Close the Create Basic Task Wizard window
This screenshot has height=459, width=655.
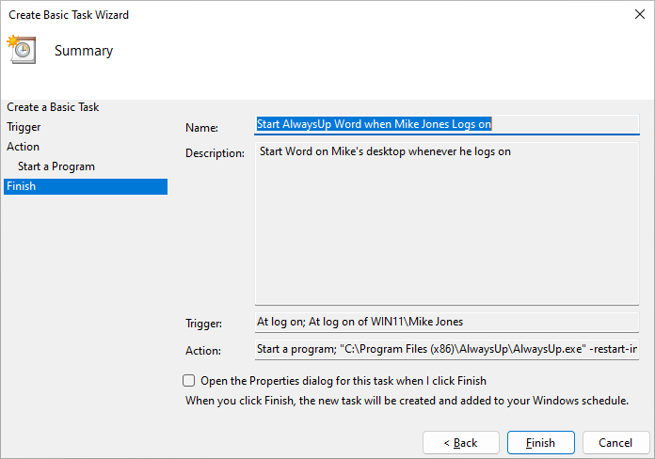(x=639, y=15)
